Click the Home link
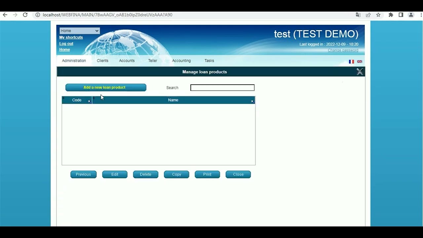 64,50
